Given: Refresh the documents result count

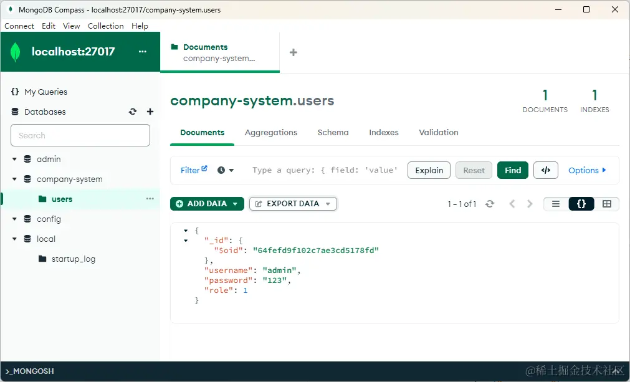Looking at the screenshot, I should tap(489, 204).
